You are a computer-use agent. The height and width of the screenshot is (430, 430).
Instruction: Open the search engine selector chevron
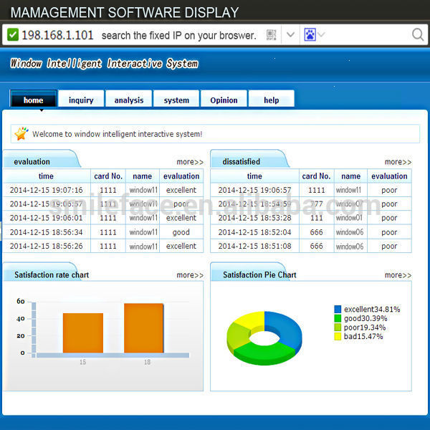[x=321, y=35]
